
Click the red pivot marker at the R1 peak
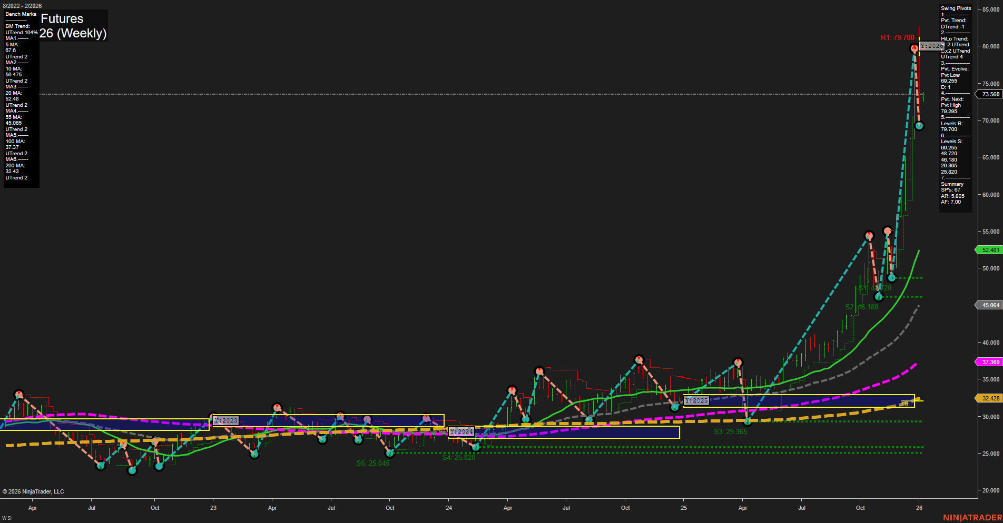914,48
